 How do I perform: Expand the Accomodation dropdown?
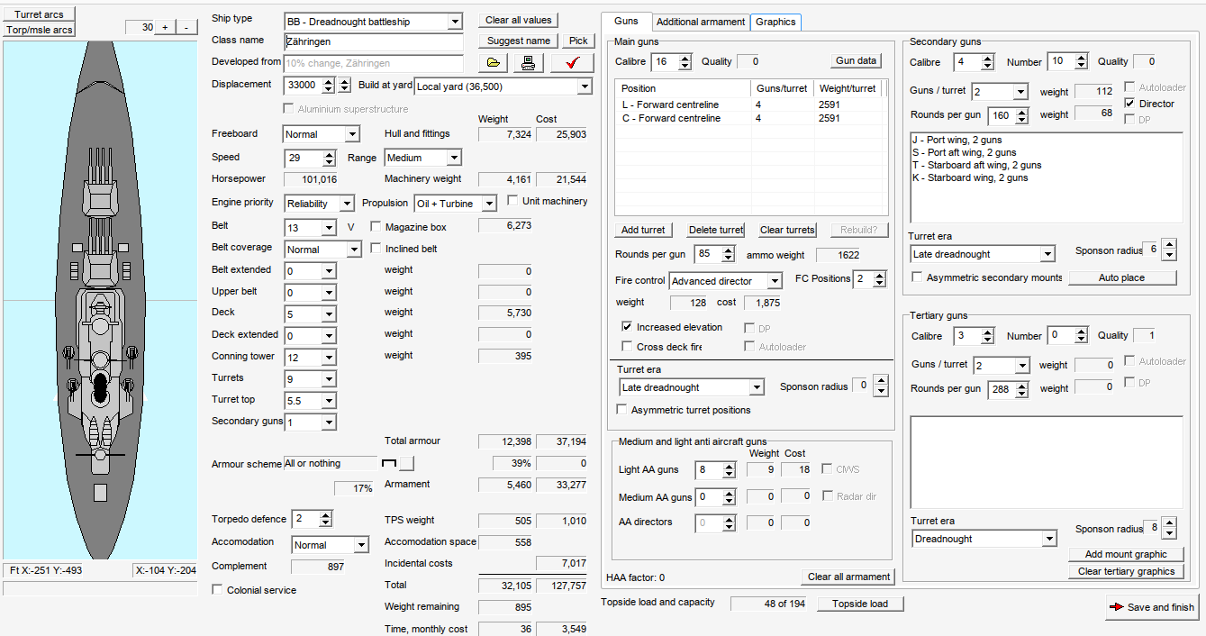pos(361,545)
